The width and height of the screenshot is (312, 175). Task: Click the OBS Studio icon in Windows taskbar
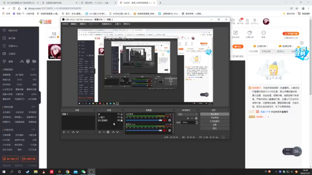click(91, 172)
